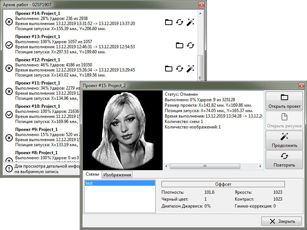Image resolution: width=307 pixels, height=230 pixels.
Task: Click the Гамма-коррекция label
Action: [253, 206]
